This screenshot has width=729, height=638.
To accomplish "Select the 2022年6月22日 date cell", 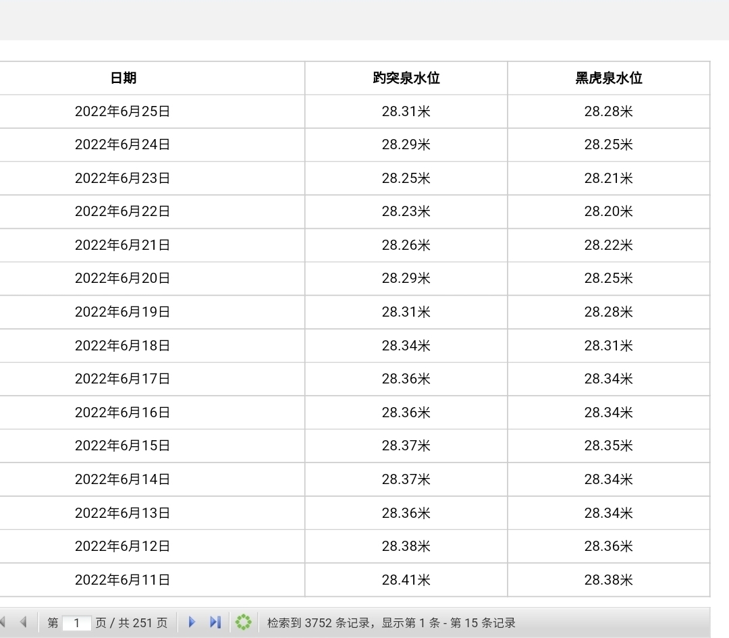I will (x=122, y=212).
